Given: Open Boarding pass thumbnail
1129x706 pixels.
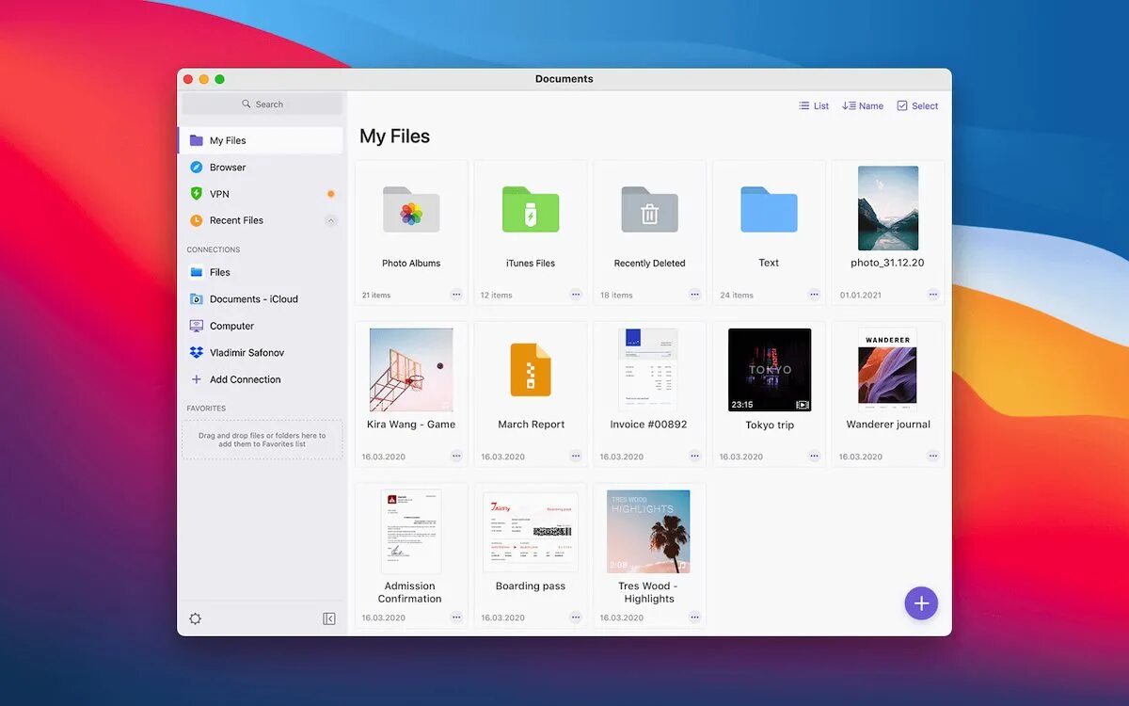Looking at the screenshot, I should pyautogui.click(x=531, y=531).
